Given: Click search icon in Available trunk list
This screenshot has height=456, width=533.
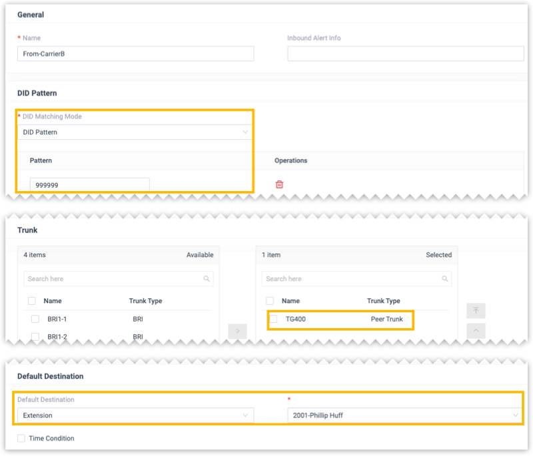Looking at the screenshot, I should 207,279.
